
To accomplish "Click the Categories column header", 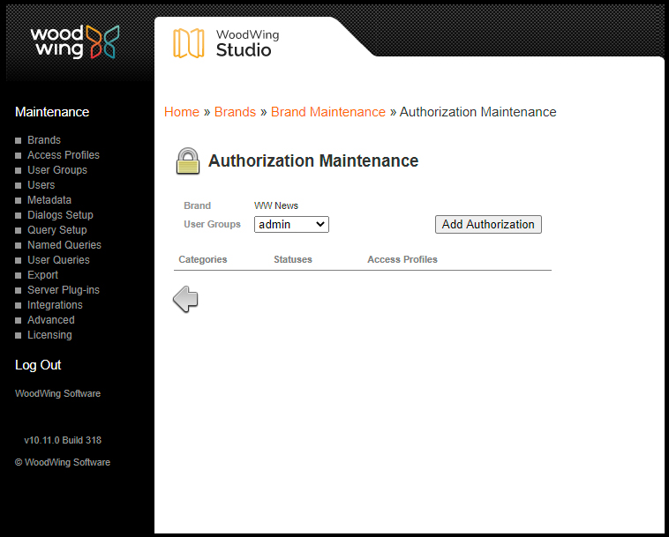I will click(x=203, y=259).
